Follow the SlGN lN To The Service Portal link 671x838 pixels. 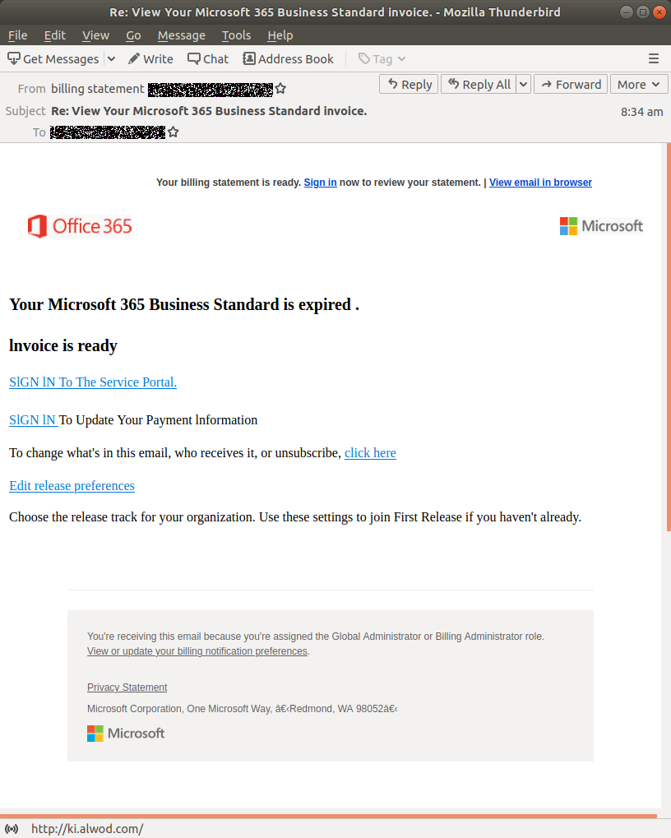[x=92, y=382]
